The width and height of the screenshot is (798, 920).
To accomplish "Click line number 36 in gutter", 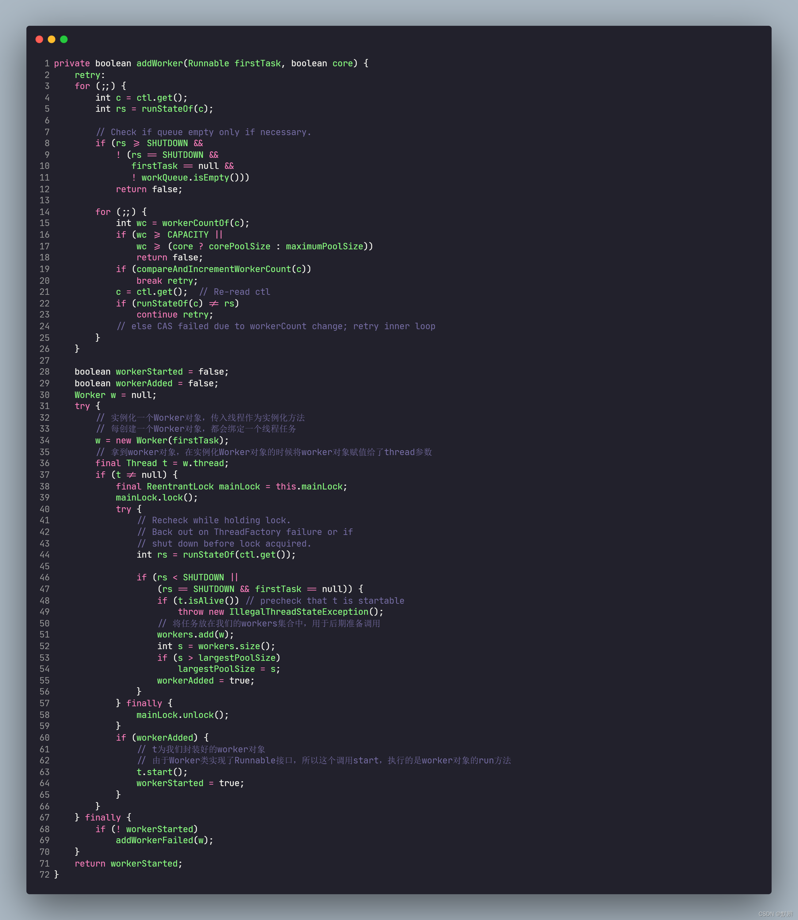I will pos(45,463).
